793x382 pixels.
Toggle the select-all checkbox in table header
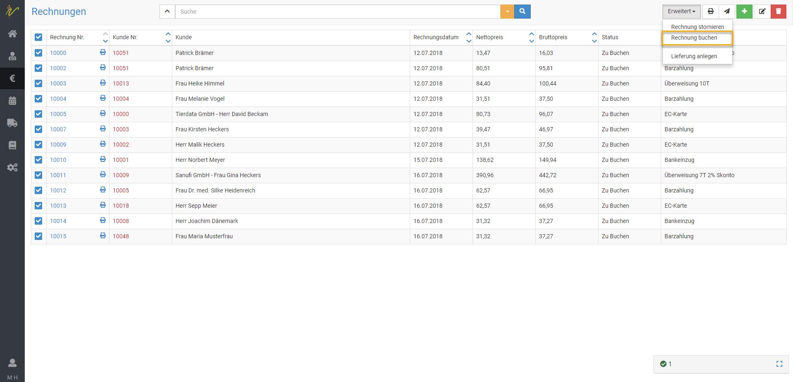[38, 37]
